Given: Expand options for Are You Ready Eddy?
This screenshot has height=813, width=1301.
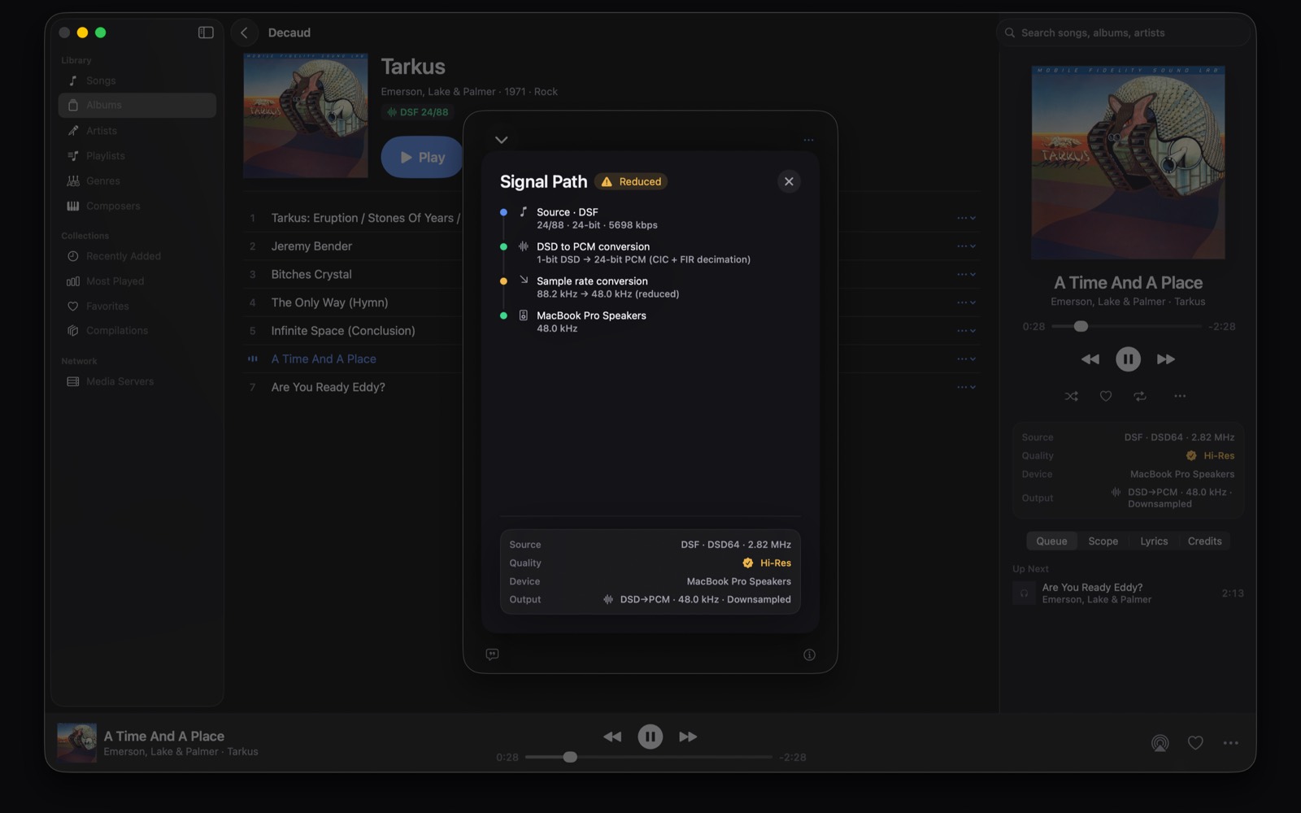Looking at the screenshot, I should click(966, 387).
